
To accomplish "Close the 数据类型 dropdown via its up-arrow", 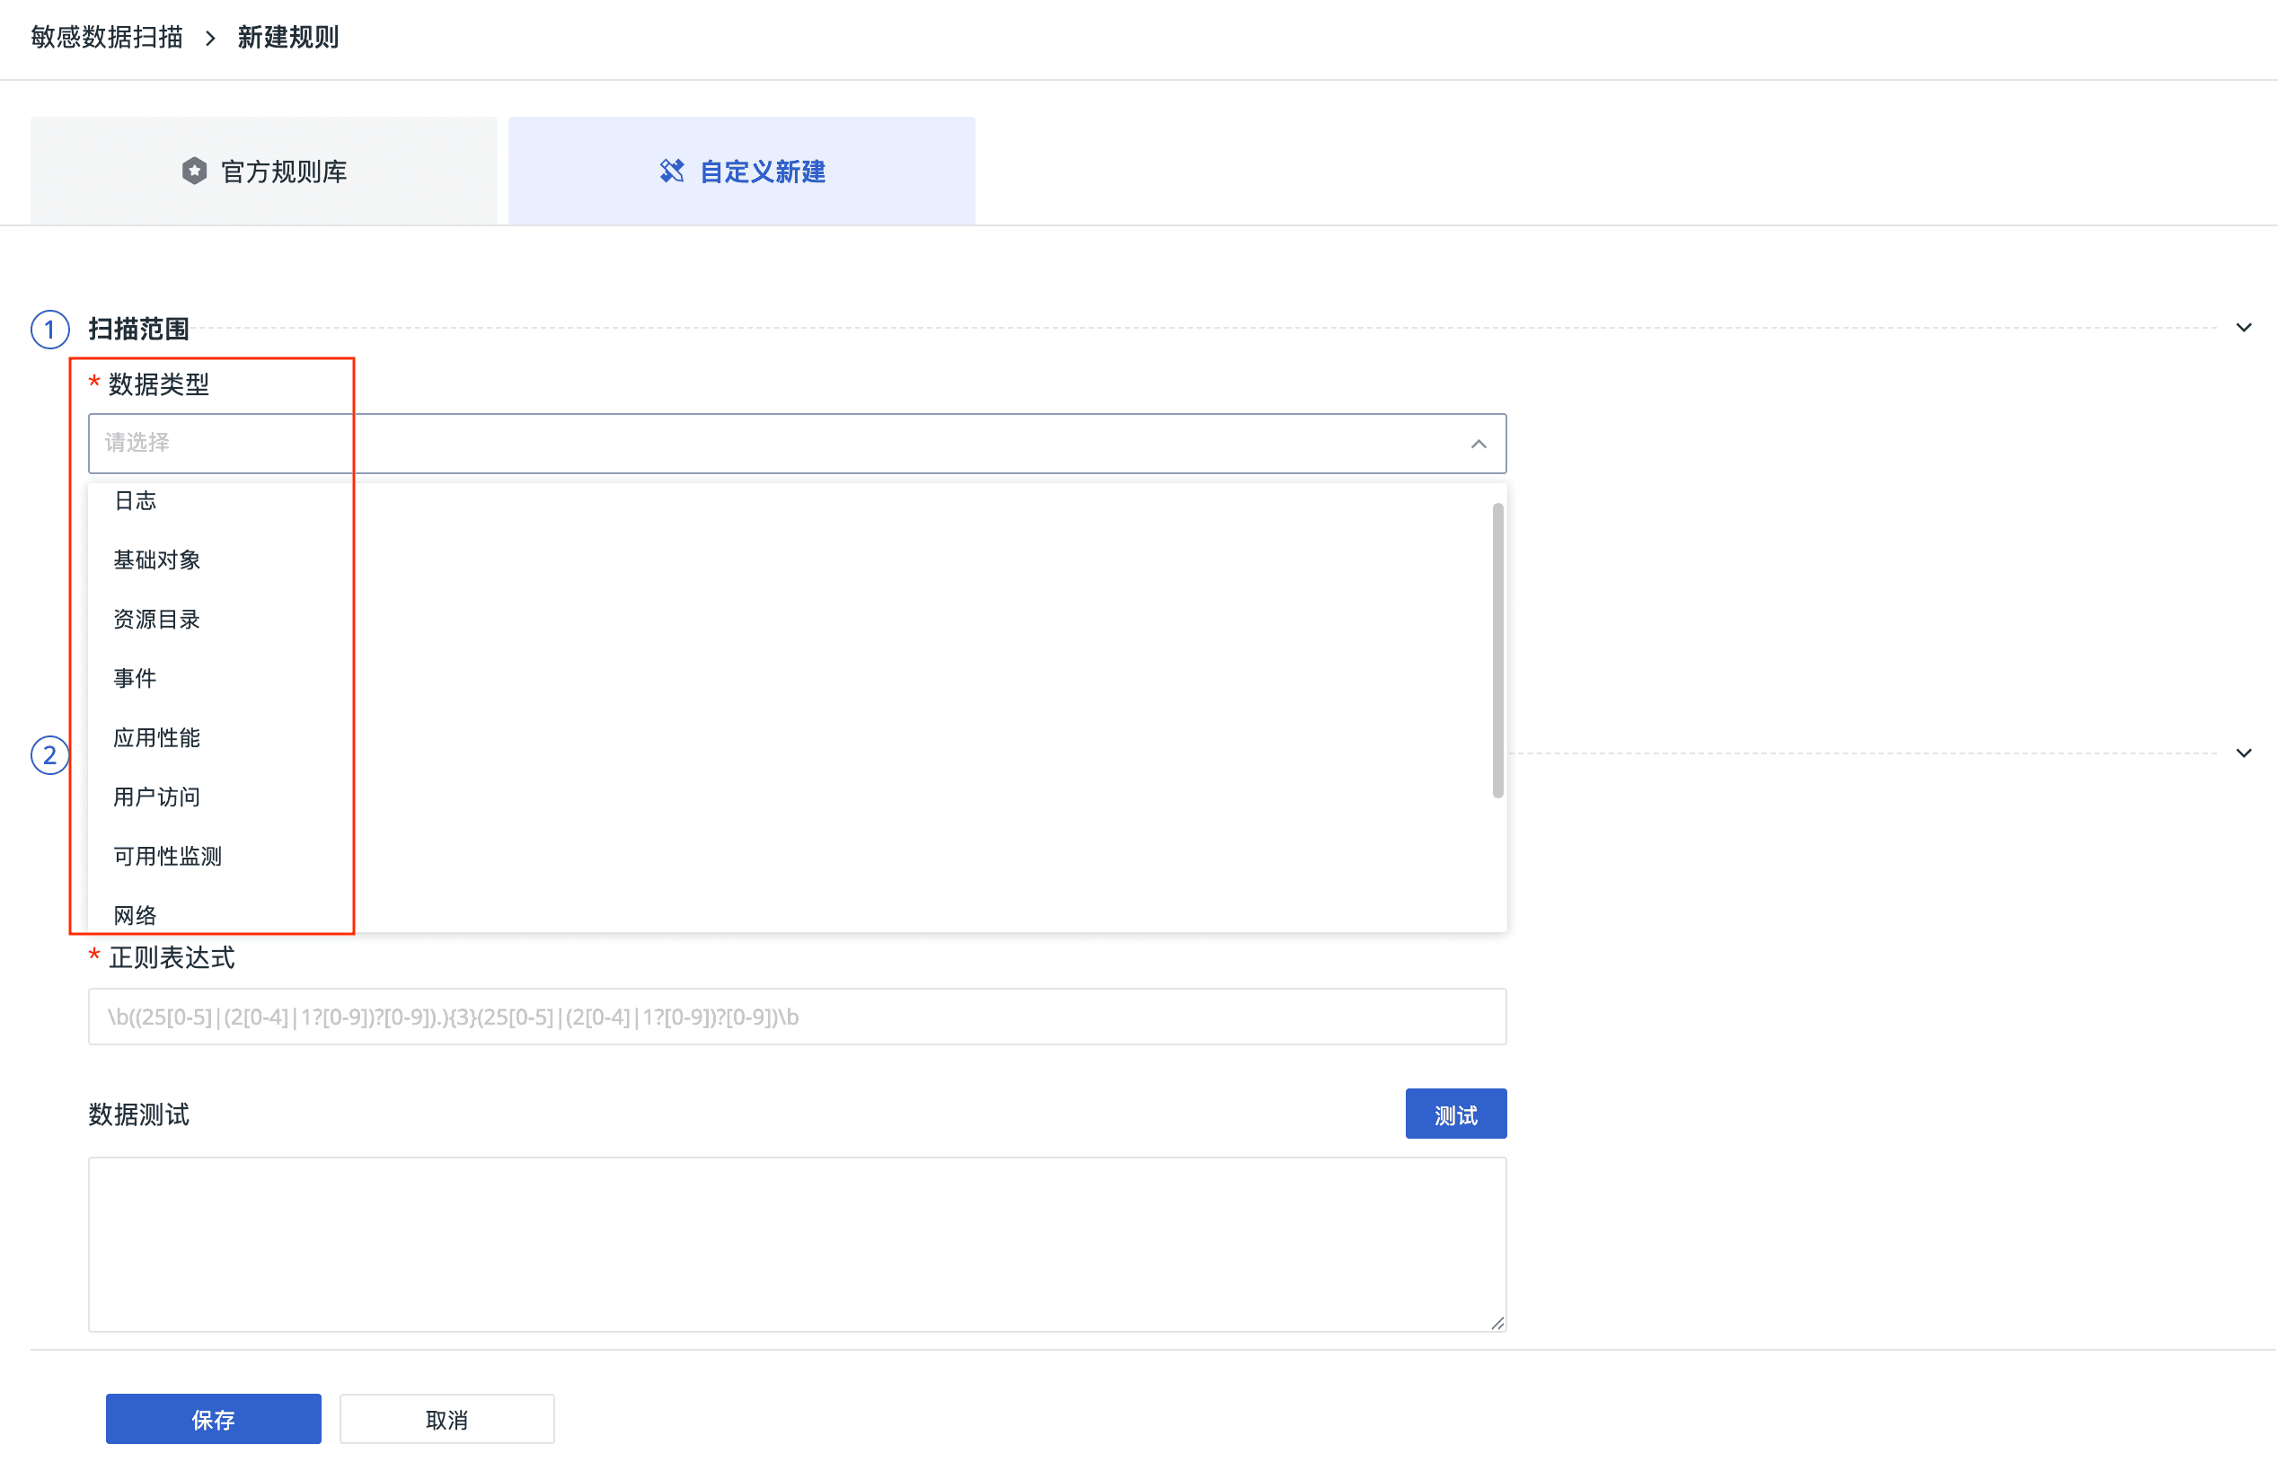I will point(1479,444).
